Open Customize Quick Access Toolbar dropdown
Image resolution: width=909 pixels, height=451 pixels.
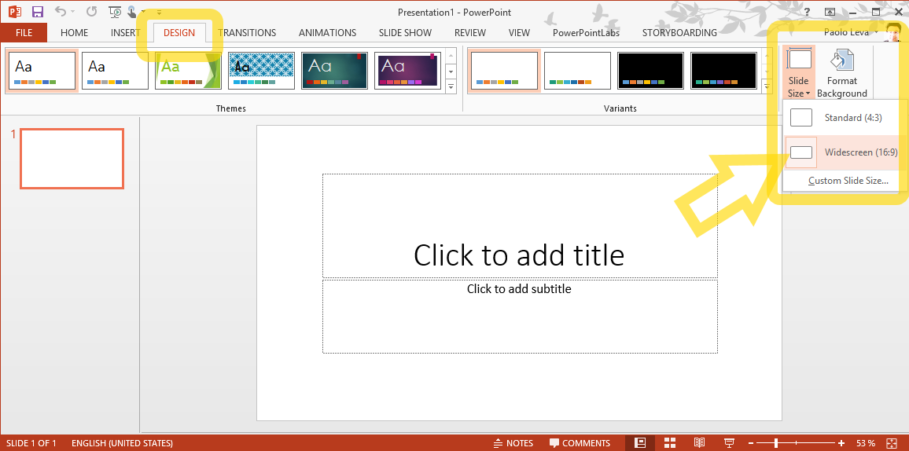pos(159,12)
